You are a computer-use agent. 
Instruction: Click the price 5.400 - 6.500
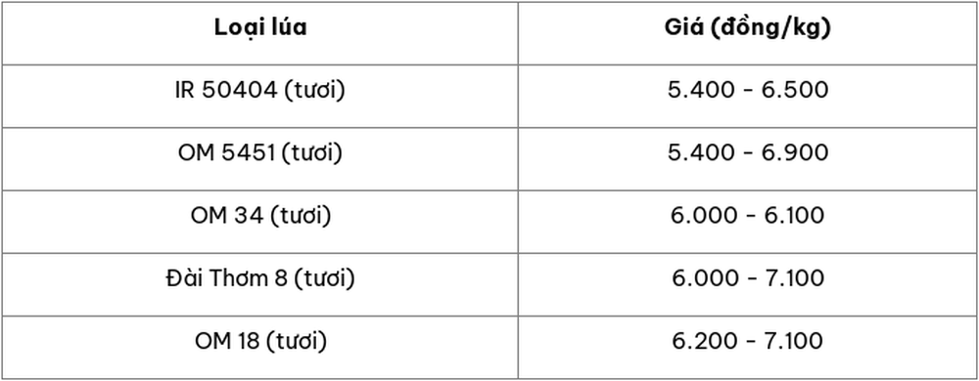pos(748,90)
